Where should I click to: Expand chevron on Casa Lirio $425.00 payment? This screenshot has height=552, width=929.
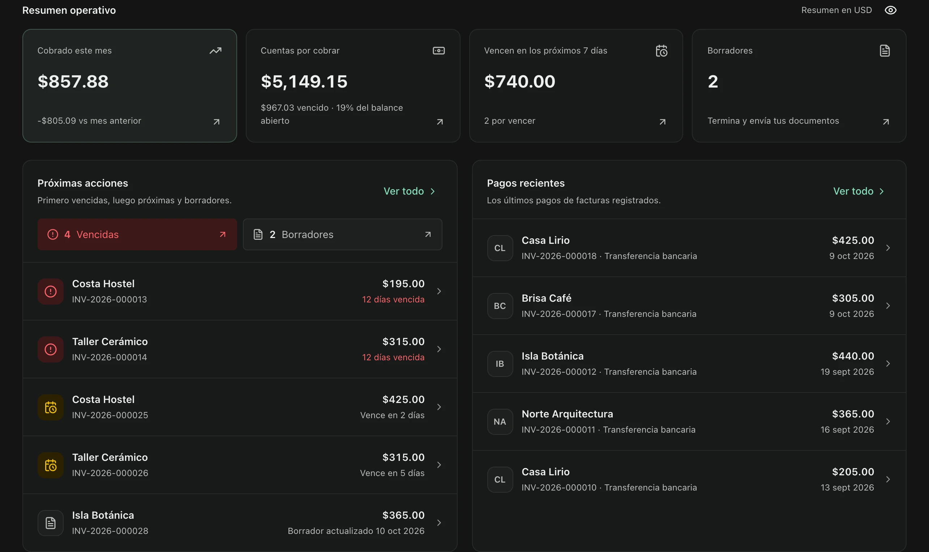[888, 248]
